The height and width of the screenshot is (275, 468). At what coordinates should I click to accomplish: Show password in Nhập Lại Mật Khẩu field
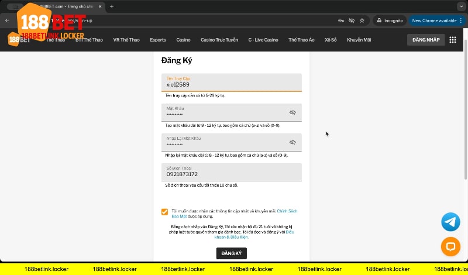(292, 142)
